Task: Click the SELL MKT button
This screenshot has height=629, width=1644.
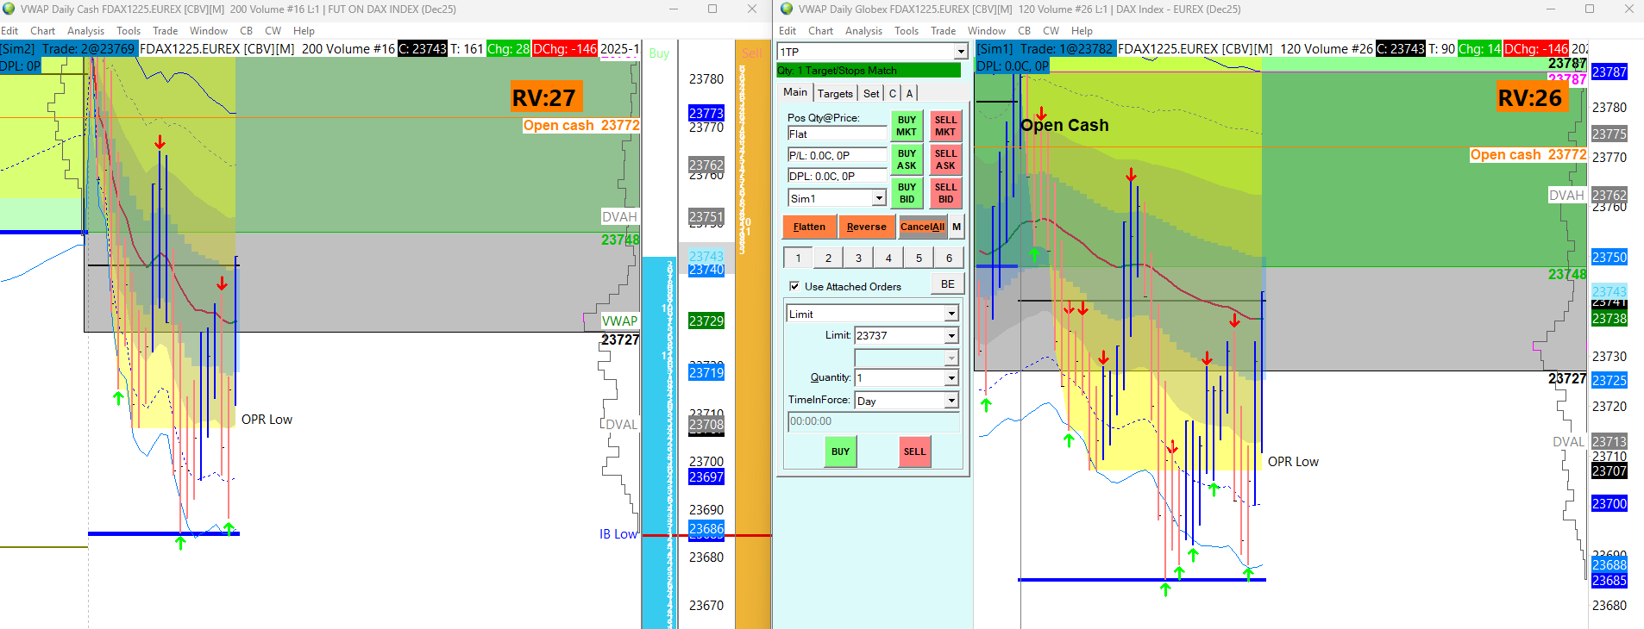Action: coord(945,126)
